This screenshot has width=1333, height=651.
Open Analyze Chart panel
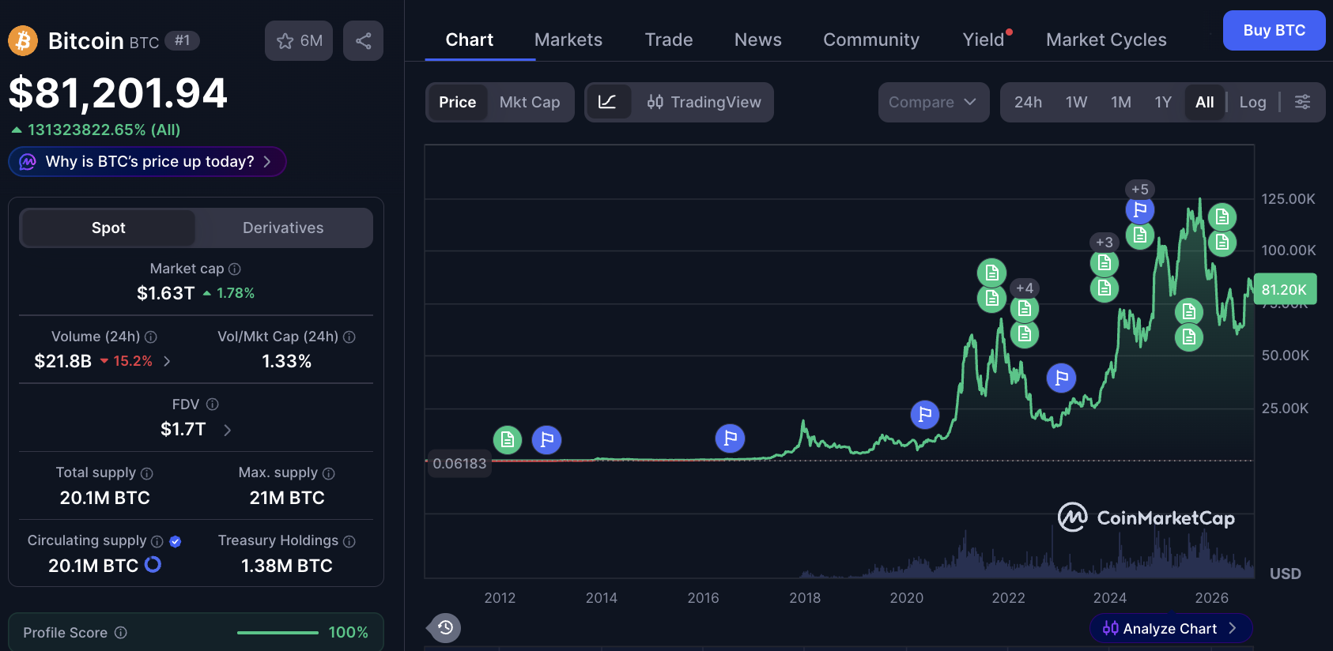pos(1171,628)
